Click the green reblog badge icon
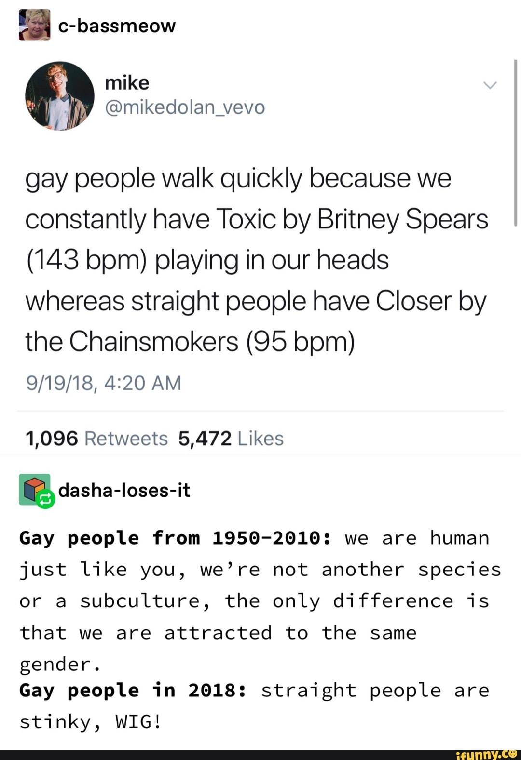The image size is (521, 760). [x=45, y=500]
